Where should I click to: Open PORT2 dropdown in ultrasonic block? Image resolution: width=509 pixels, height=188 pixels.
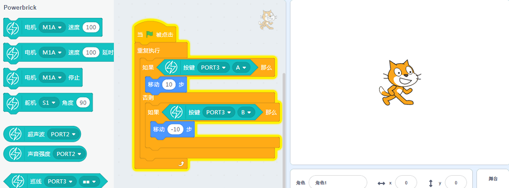pos(64,134)
